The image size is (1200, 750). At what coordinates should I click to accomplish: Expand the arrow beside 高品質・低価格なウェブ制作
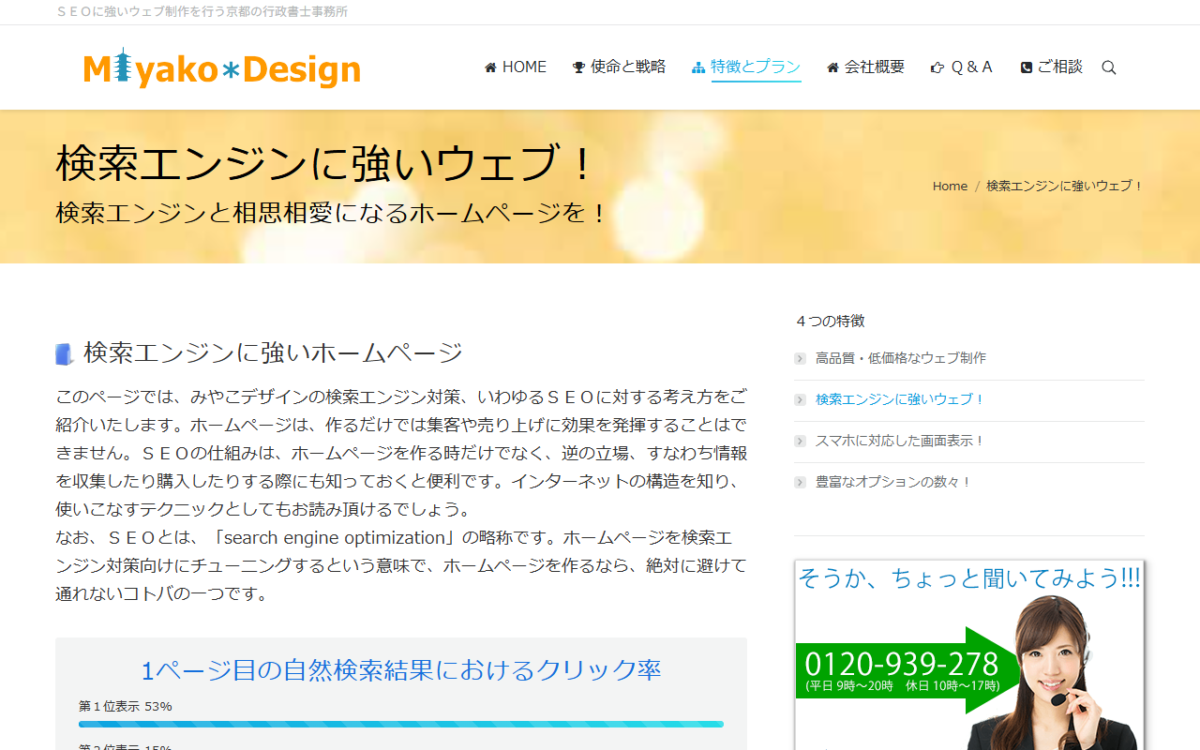point(799,358)
